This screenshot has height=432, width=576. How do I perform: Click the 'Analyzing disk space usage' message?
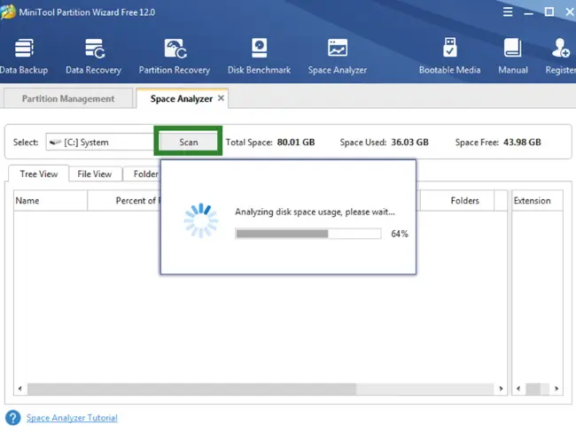315,212
